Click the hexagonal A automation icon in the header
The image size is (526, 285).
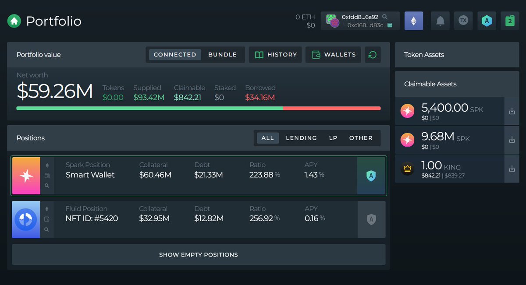(487, 21)
